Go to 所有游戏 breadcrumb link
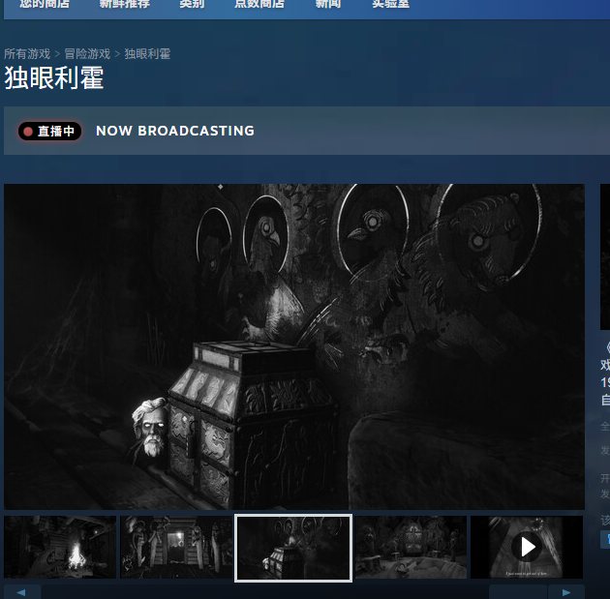The height and width of the screenshot is (599, 610). click(x=27, y=53)
